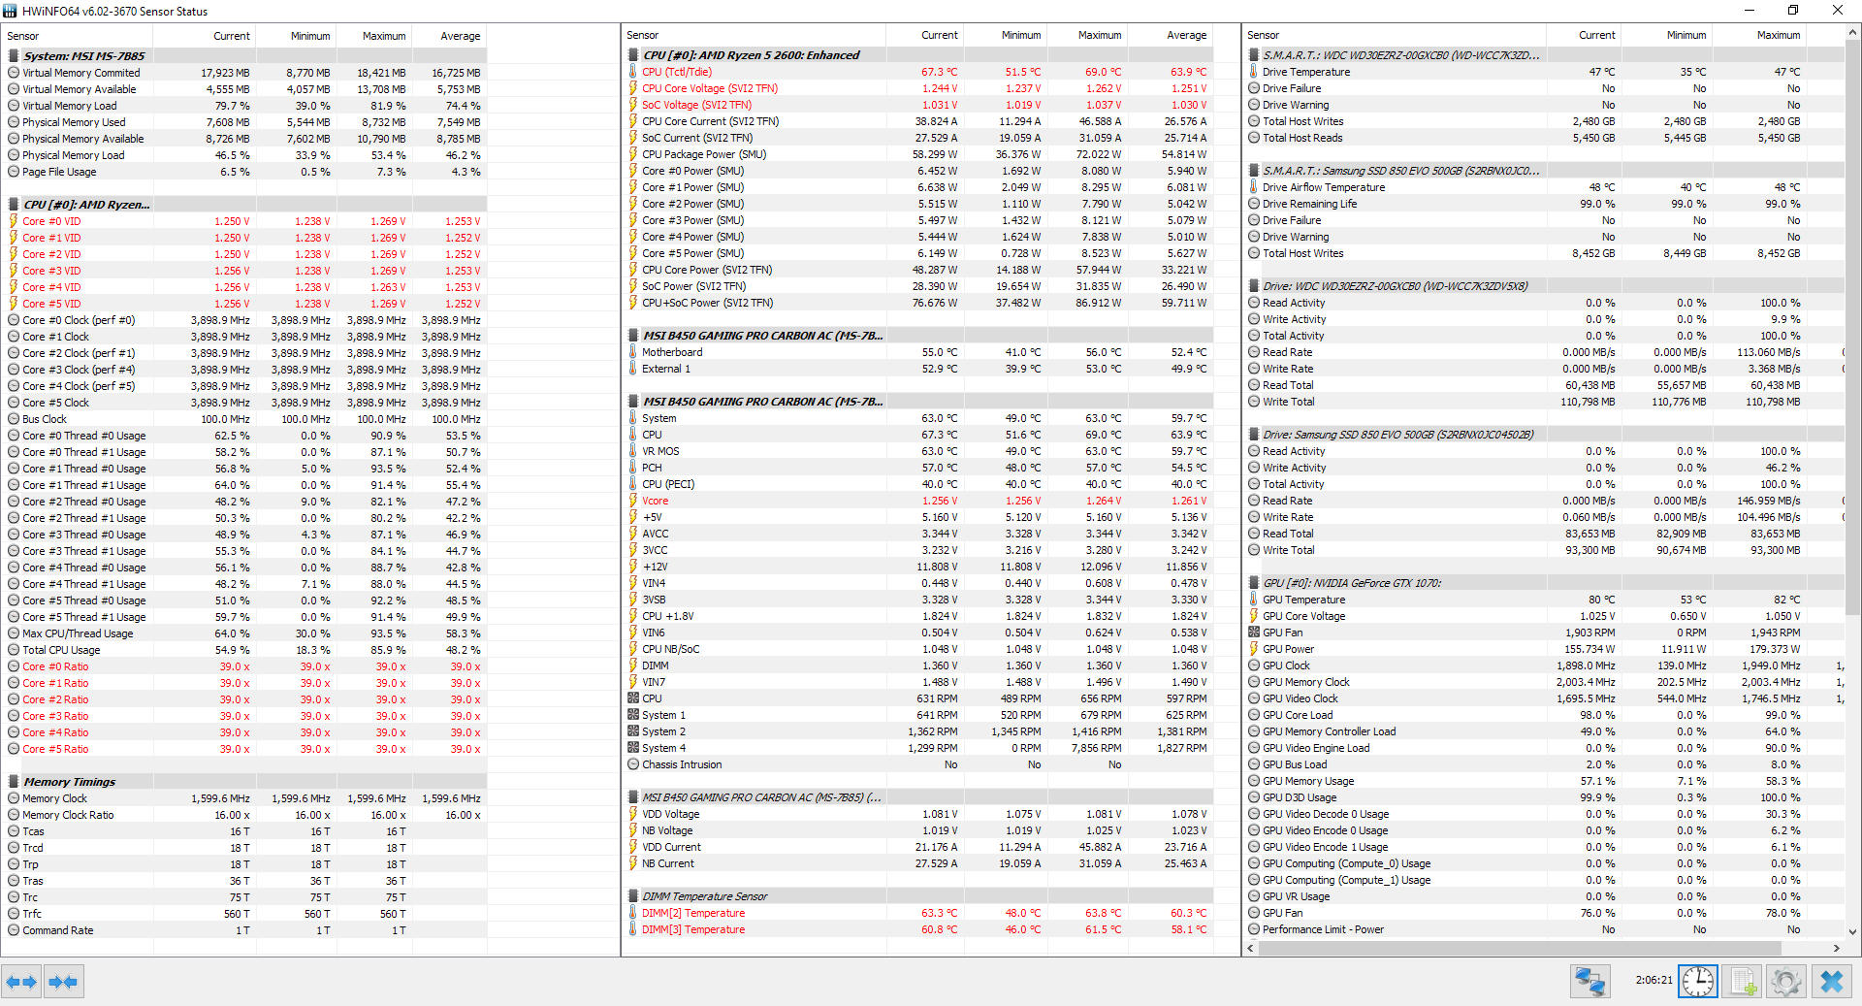Select the CPU NB/SoC voltage row
This screenshot has width=1862, height=1006.
[919, 649]
